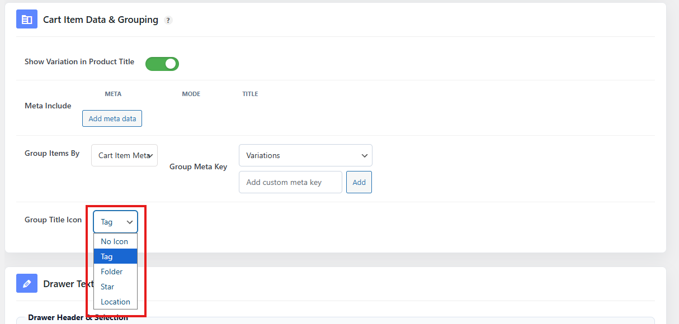Click the Group Meta Key label

[199, 166]
